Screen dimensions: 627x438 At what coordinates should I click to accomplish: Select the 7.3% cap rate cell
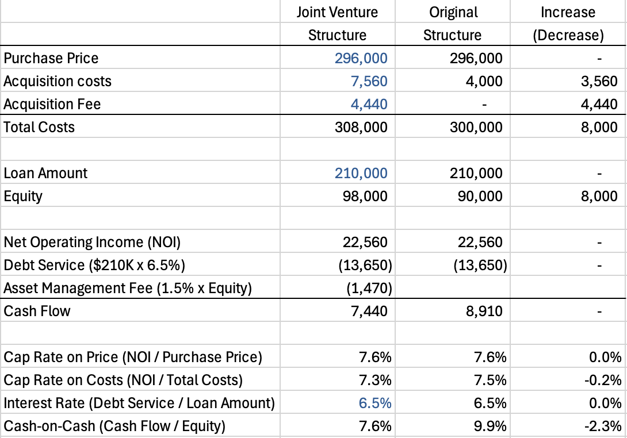[375, 380]
